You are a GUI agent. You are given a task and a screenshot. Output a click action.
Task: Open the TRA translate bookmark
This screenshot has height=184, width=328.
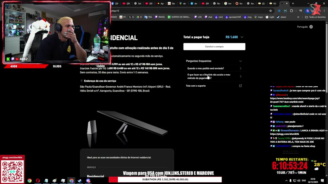pos(148,17)
